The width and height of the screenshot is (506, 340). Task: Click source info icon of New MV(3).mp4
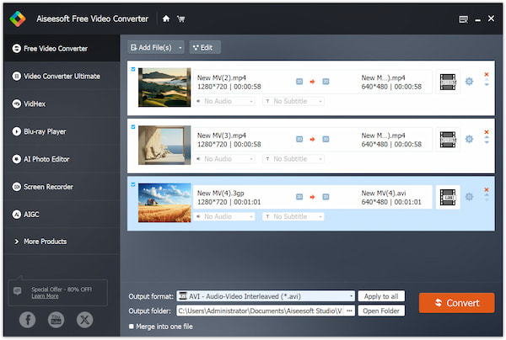[299, 139]
